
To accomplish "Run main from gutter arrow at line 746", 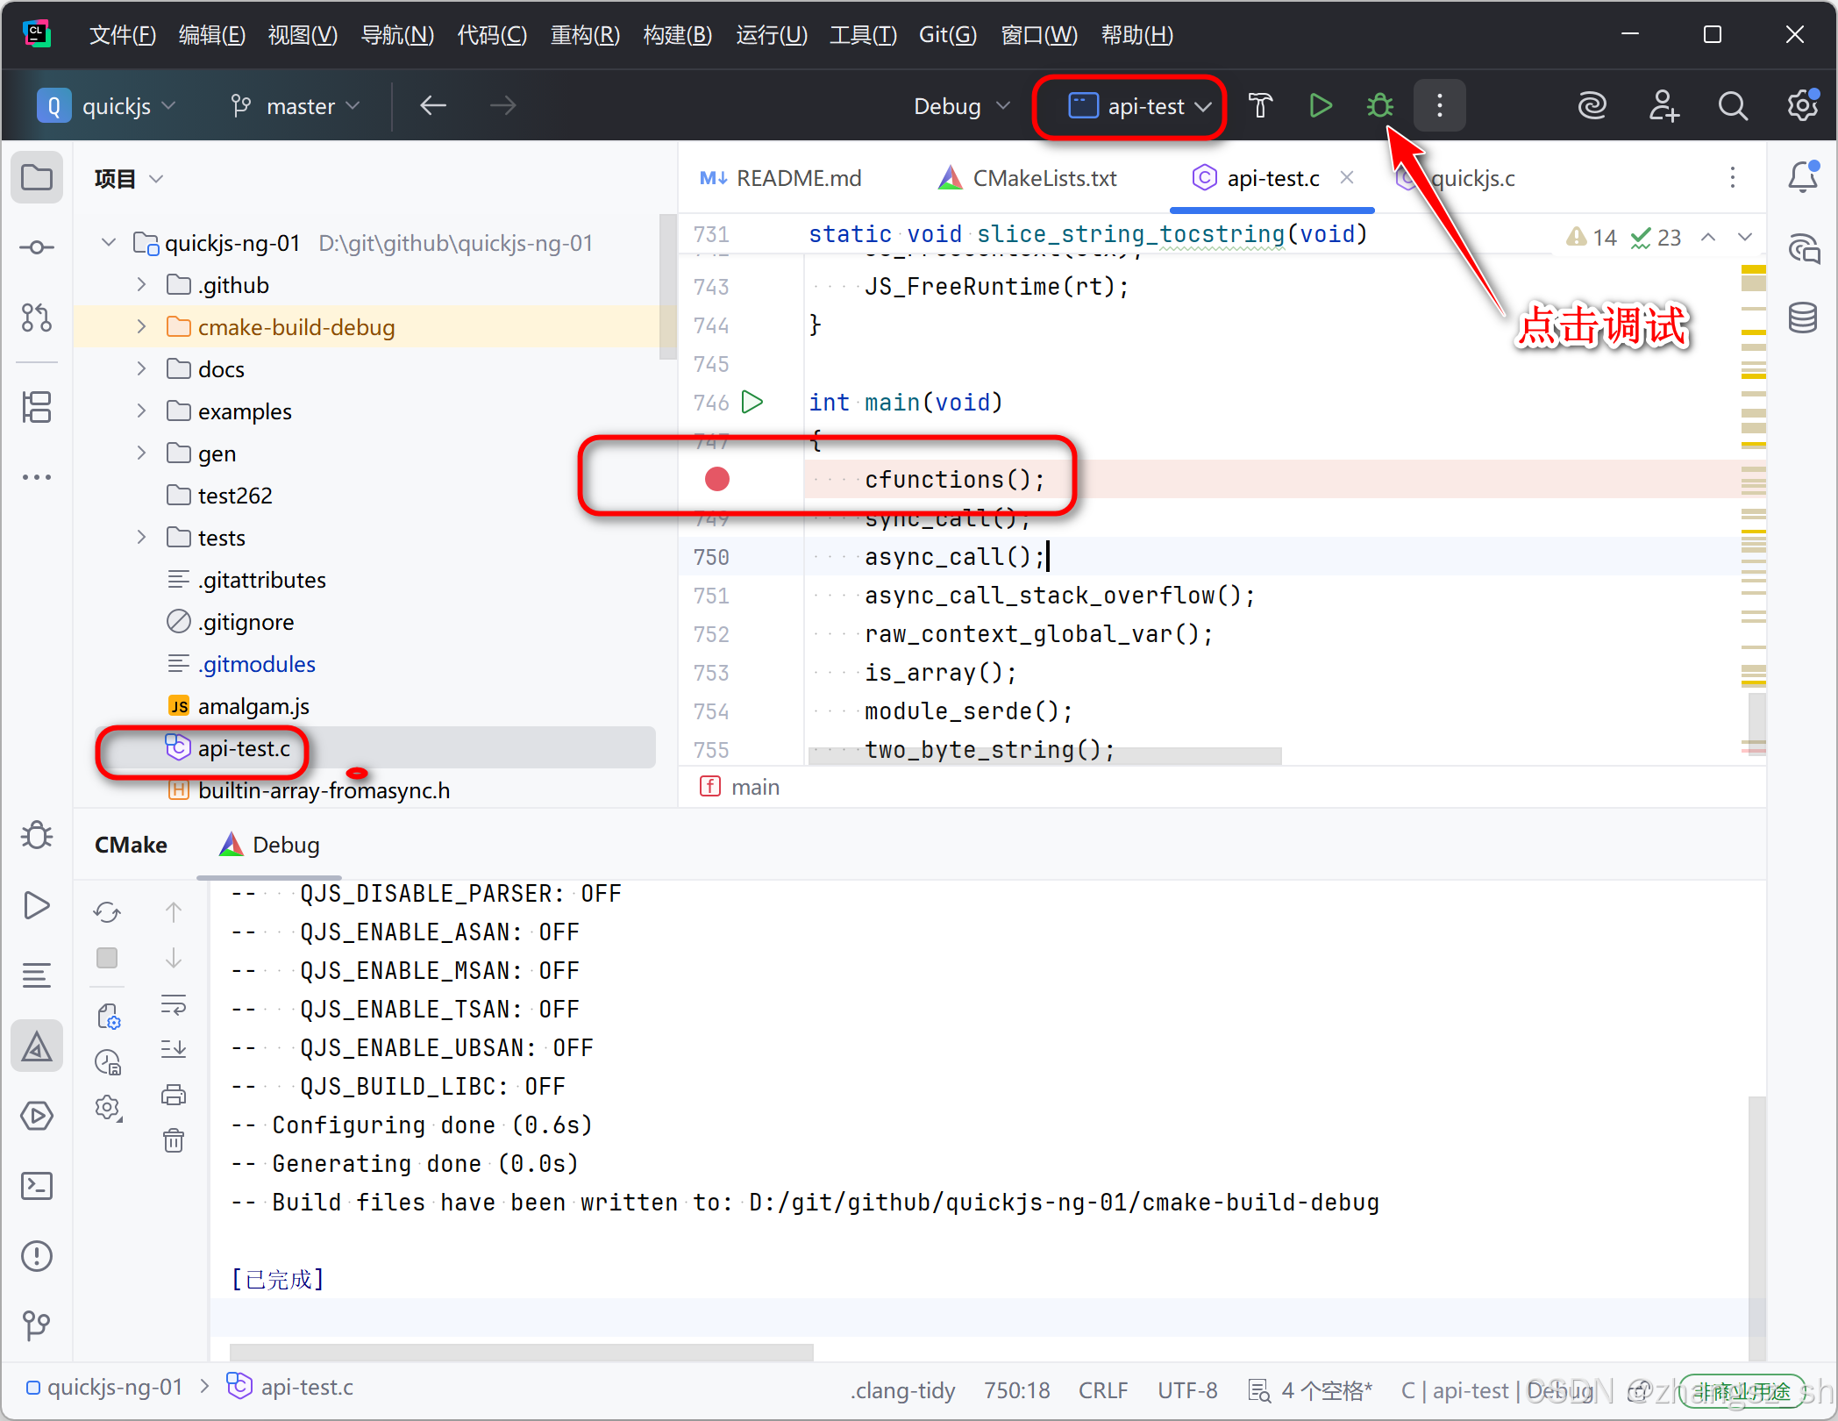I will (x=752, y=403).
